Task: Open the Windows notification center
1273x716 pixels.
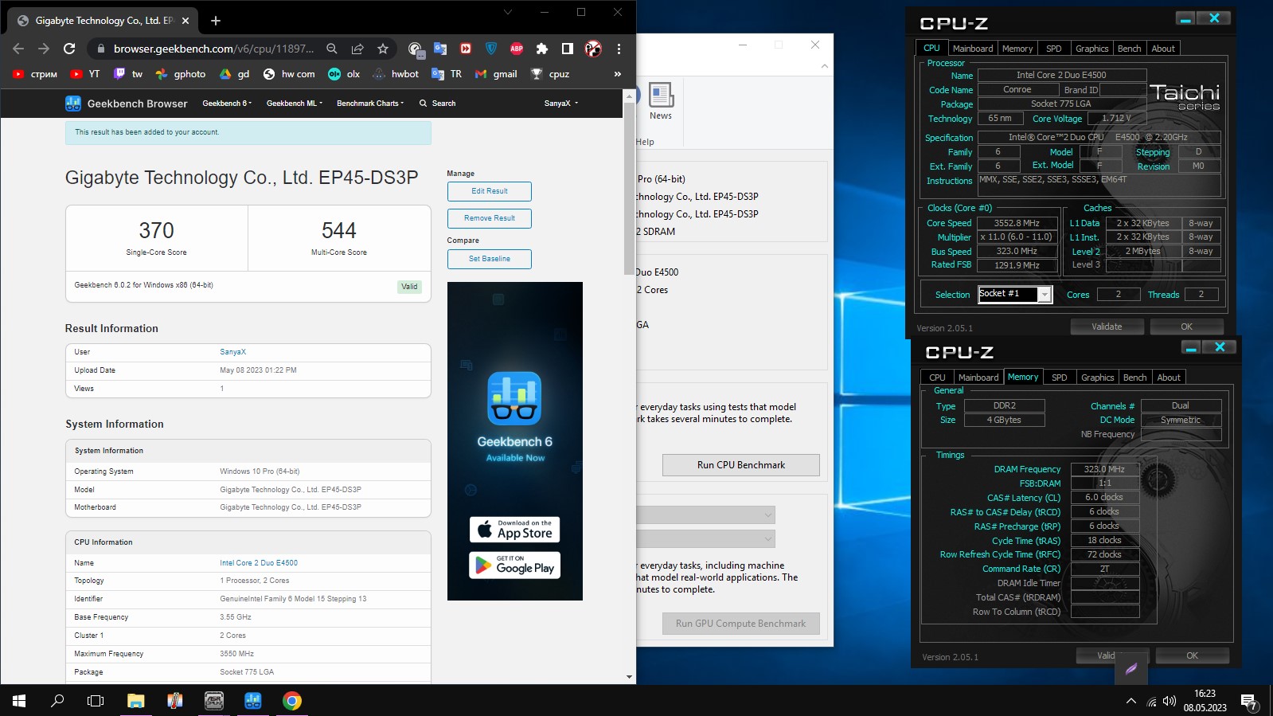Action: click(x=1248, y=702)
